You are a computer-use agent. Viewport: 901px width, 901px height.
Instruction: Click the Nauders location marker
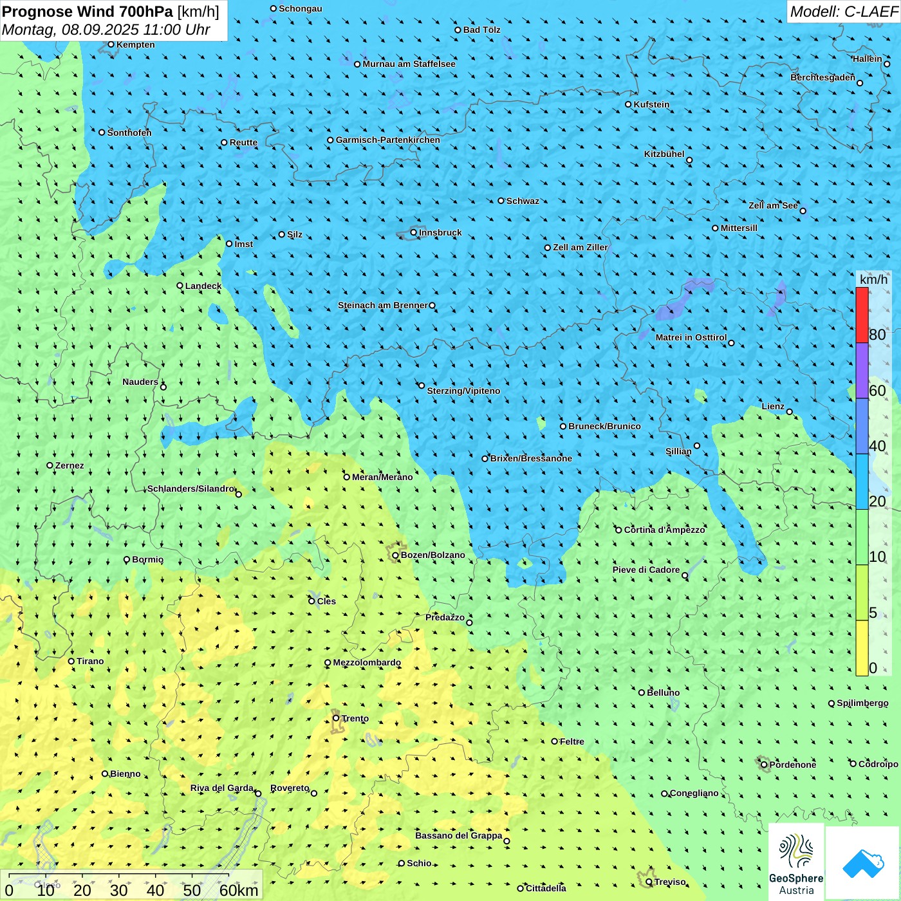(163, 387)
